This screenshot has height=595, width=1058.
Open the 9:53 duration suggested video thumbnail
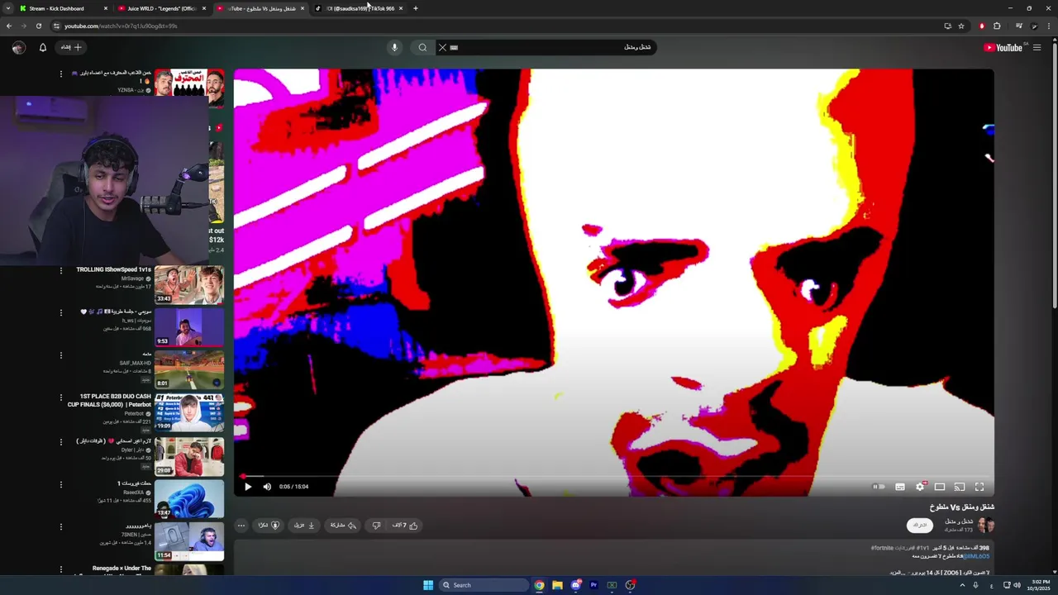pos(189,327)
